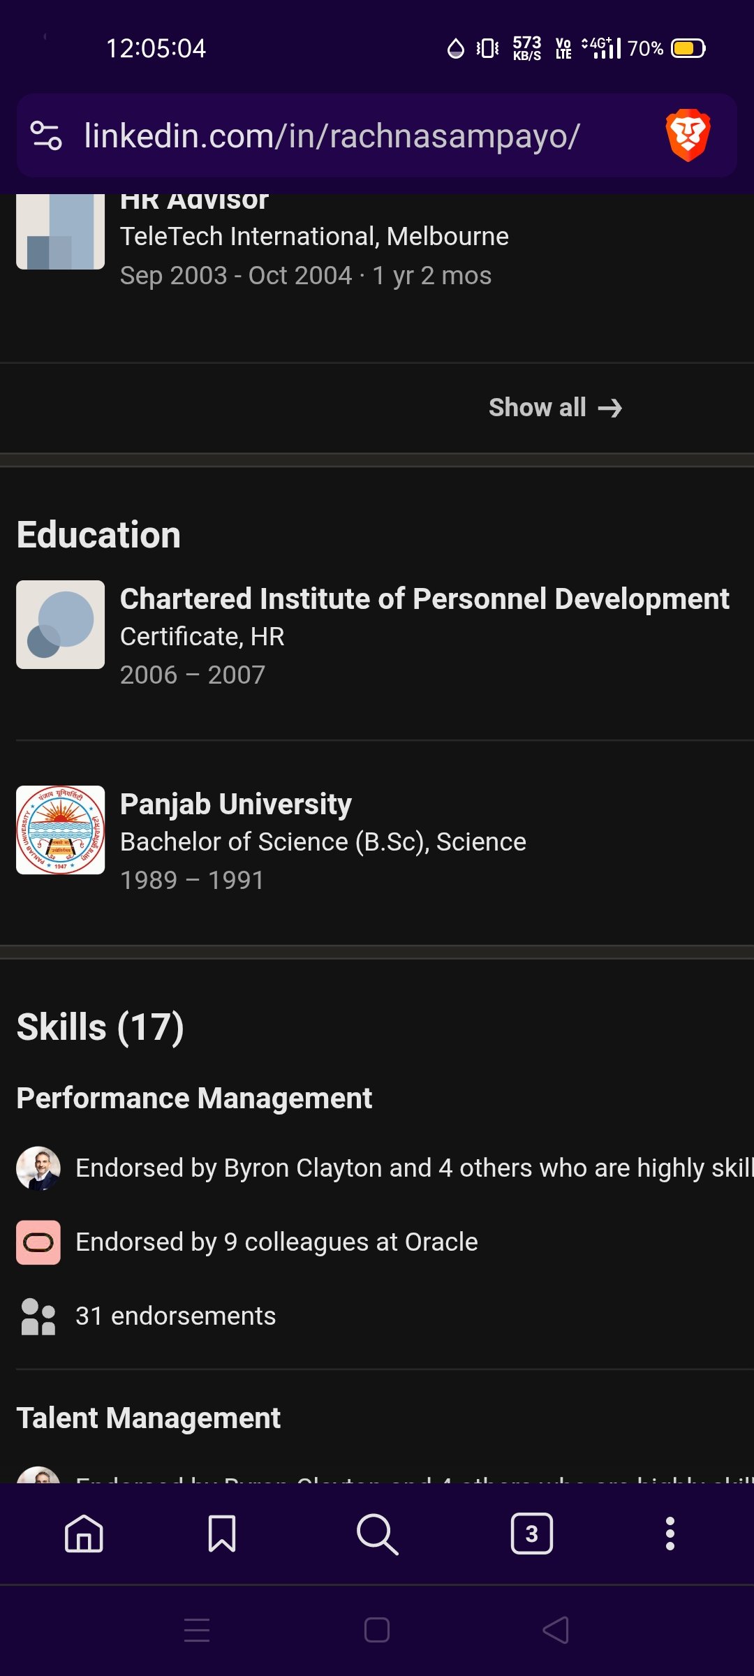Tap the TeleTech International company logo
This screenshot has height=1676, width=754.
click(x=60, y=233)
